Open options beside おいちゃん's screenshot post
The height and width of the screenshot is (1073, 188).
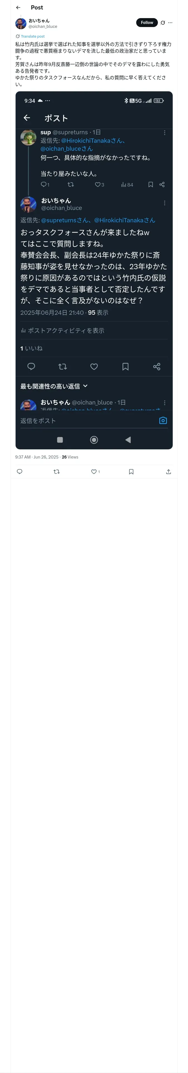(x=165, y=203)
